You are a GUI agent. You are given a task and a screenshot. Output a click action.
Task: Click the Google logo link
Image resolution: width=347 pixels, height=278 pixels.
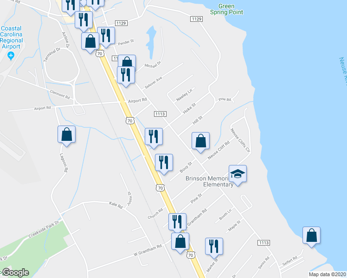(x=15, y=272)
